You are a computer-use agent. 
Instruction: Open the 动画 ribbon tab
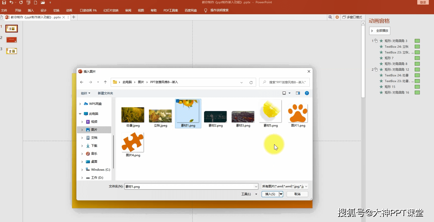click(x=69, y=11)
